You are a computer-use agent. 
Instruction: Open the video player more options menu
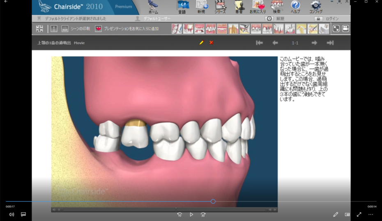(370, 214)
